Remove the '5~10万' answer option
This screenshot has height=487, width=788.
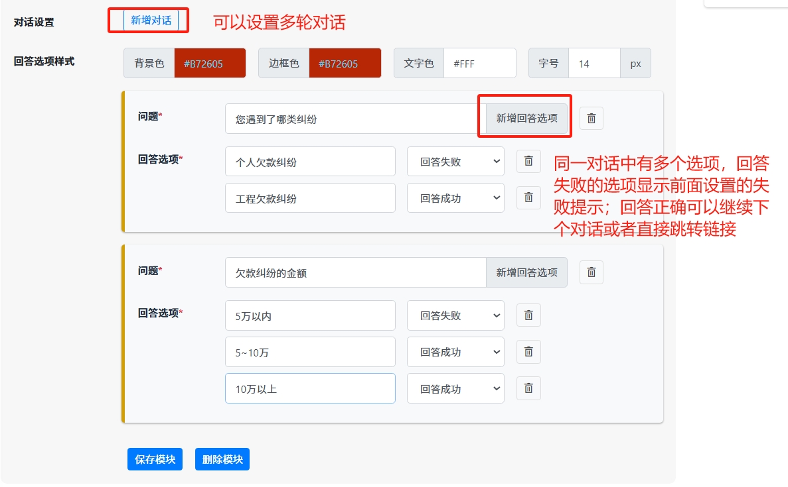(528, 352)
